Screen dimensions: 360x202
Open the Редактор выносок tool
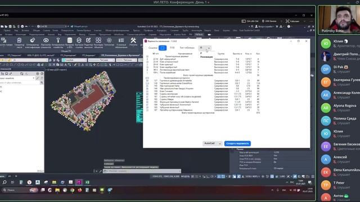coord(88,43)
